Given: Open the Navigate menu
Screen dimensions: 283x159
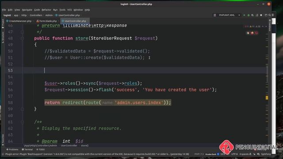Looking at the screenshot, I should (27, 10).
